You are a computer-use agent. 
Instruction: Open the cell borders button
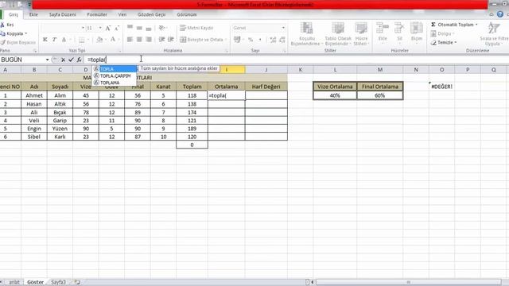click(81, 40)
